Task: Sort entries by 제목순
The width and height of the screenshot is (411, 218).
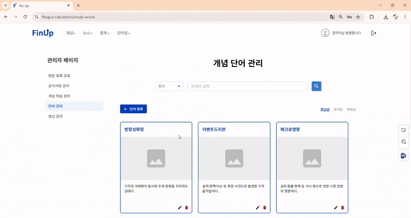Action: click(x=351, y=109)
